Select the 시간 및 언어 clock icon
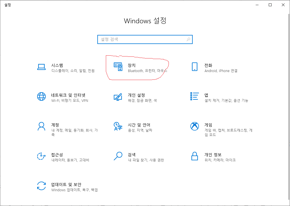The image size is (290, 206). pyautogui.click(x=118, y=126)
